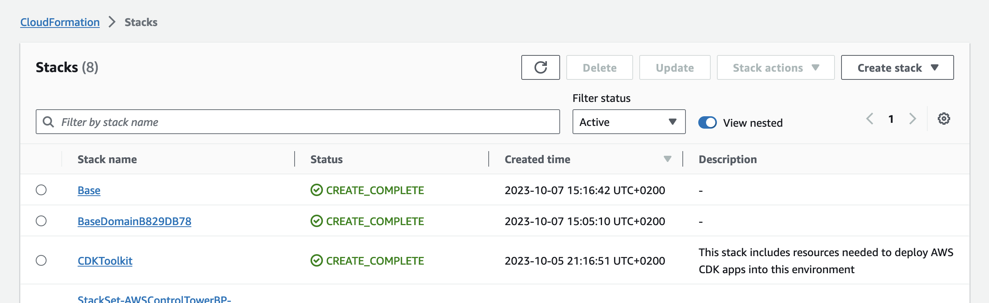Go to previous page arrow
Image resolution: width=989 pixels, height=303 pixels.
coord(870,119)
